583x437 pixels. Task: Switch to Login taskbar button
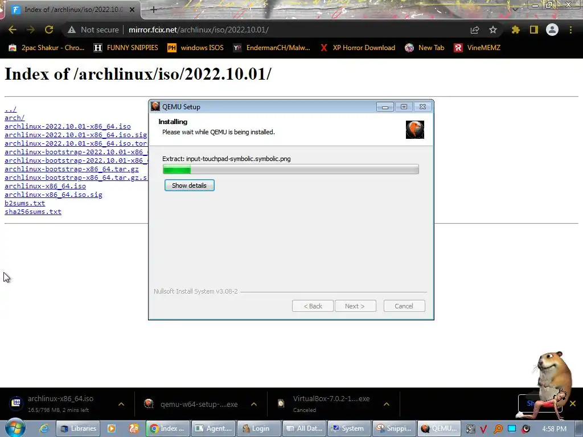click(259, 428)
